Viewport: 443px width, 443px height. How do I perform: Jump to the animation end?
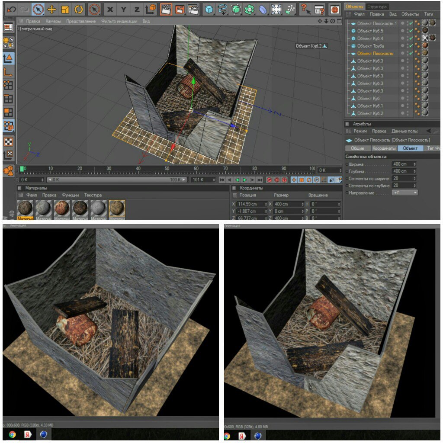[260, 180]
